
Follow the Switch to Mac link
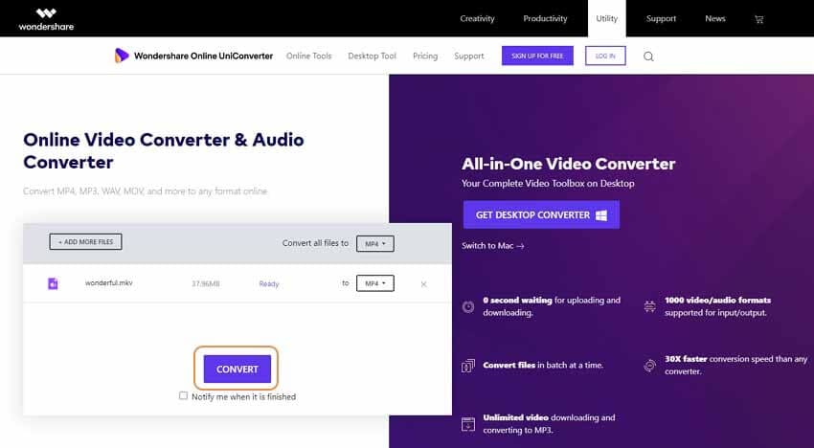point(493,246)
